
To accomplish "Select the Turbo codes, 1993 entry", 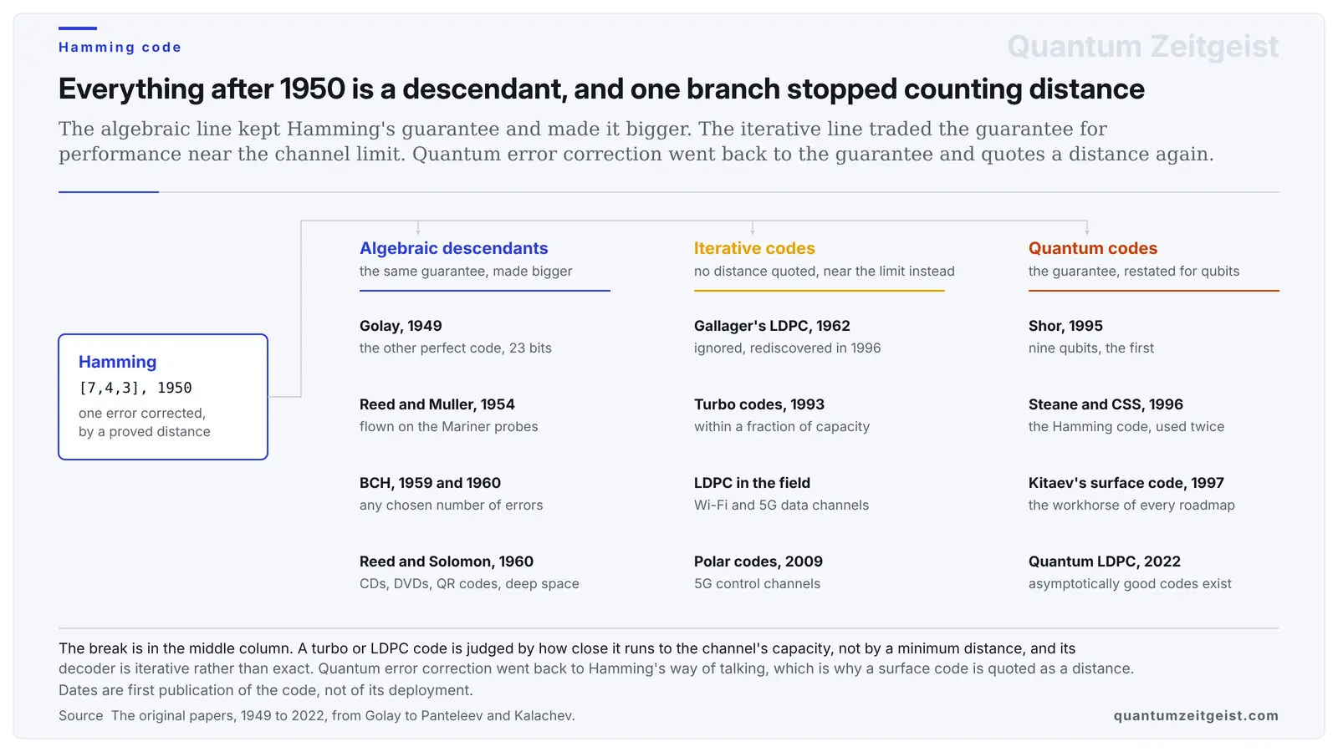I will (x=782, y=415).
